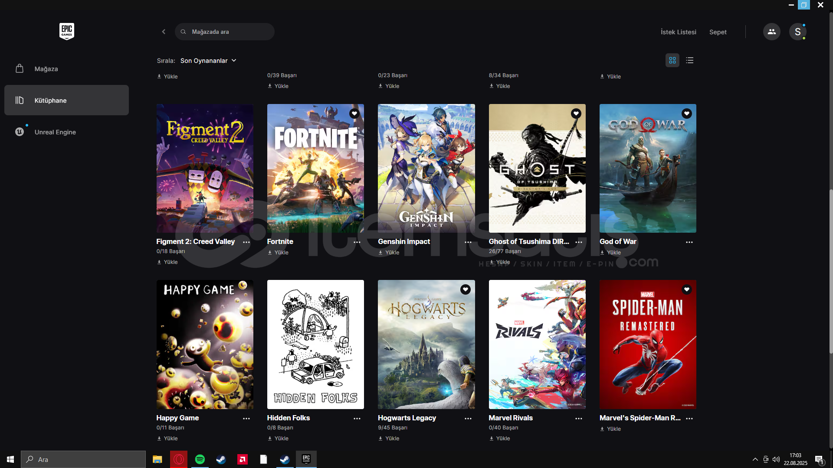The image size is (833, 468).
Task: Open three-dot menu for Marvel's Spider-Man Remastered
Action: [x=689, y=419]
